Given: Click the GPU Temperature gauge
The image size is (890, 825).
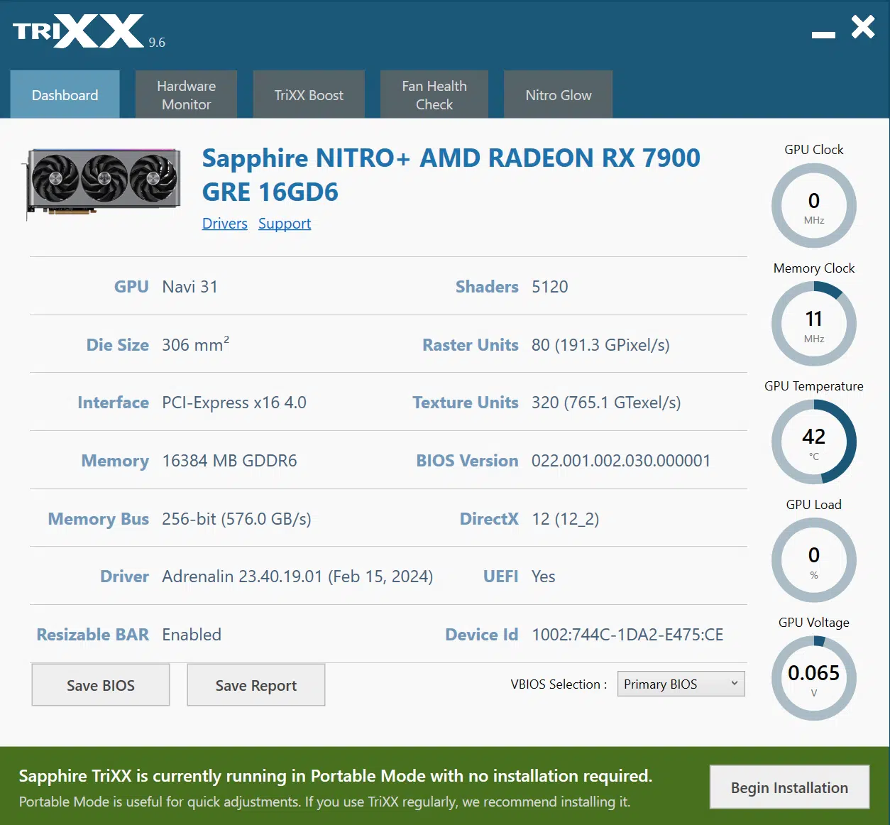Looking at the screenshot, I should (x=814, y=442).
